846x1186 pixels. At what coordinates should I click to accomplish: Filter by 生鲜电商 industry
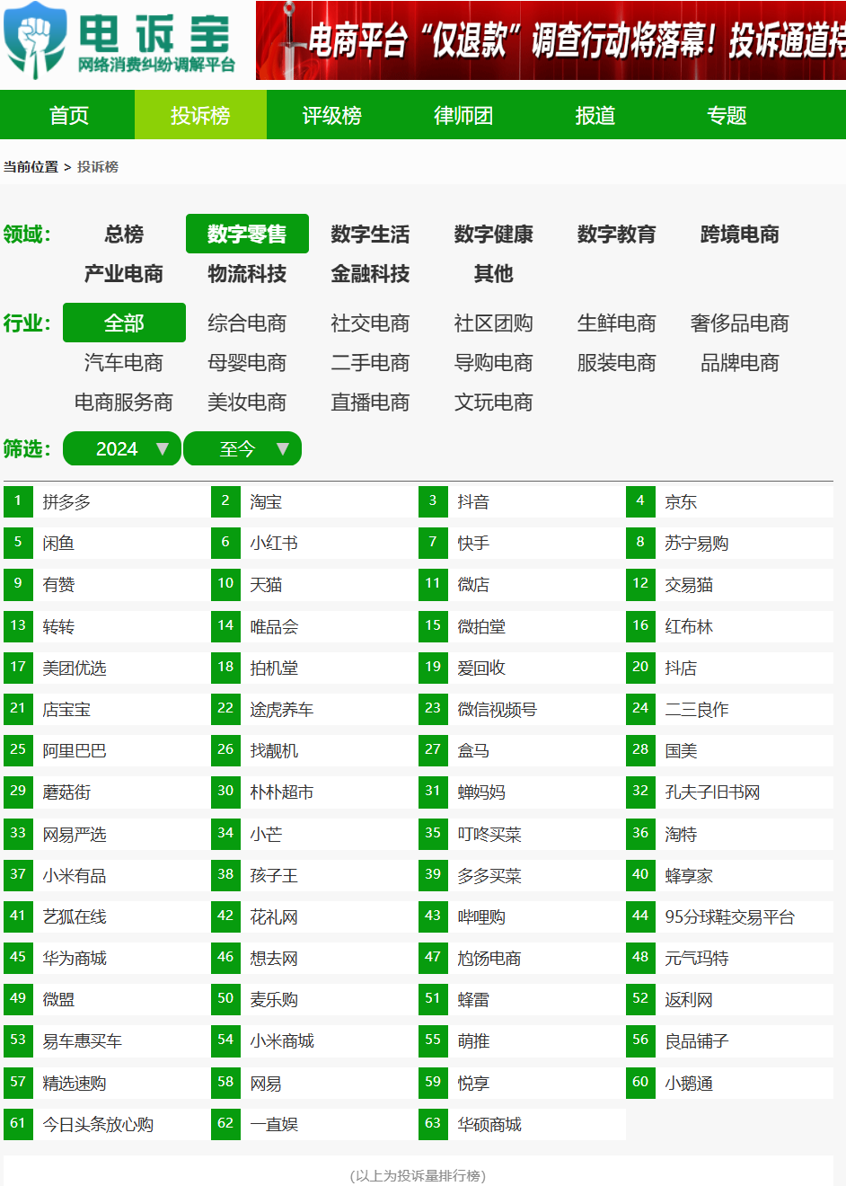[616, 323]
